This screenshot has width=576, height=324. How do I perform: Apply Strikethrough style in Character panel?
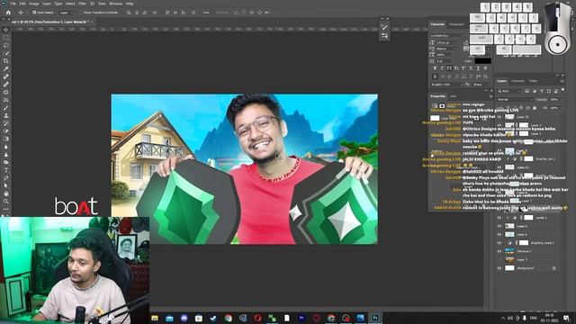pos(485,68)
